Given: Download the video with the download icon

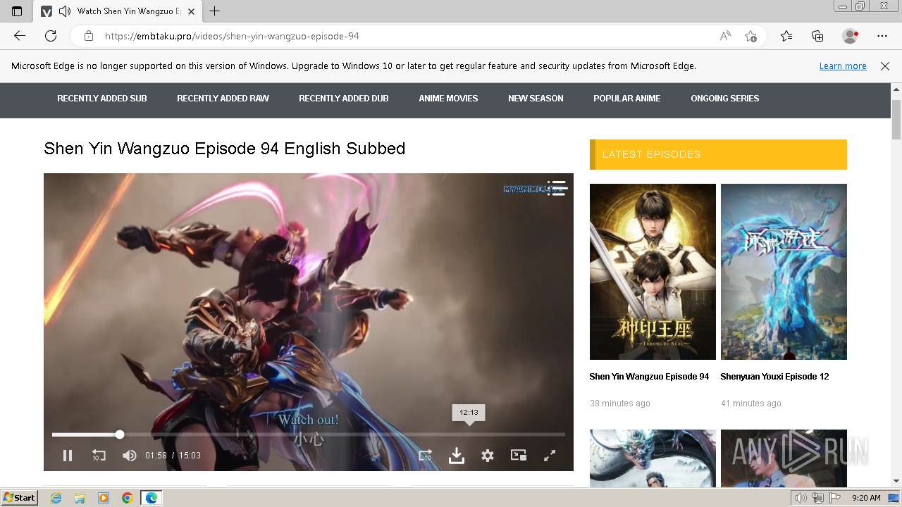Looking at the screenshot, I should 457,456.
